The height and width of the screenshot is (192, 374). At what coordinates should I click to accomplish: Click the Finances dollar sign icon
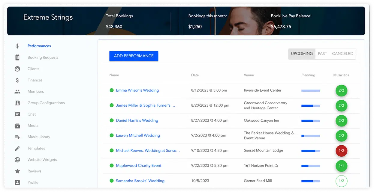pyautogui.click(x=17, y=80)
